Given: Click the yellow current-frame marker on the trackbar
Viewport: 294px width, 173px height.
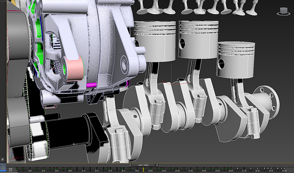Looking at the screenshot, I should pyautogui.click(x=144, y=169).
